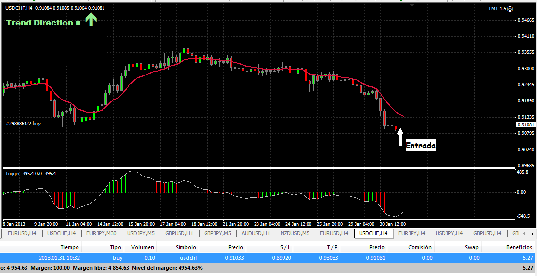Click the 'Margen libre: 4 854.63' text
The image size is (541, 276).
pos(101,268)
